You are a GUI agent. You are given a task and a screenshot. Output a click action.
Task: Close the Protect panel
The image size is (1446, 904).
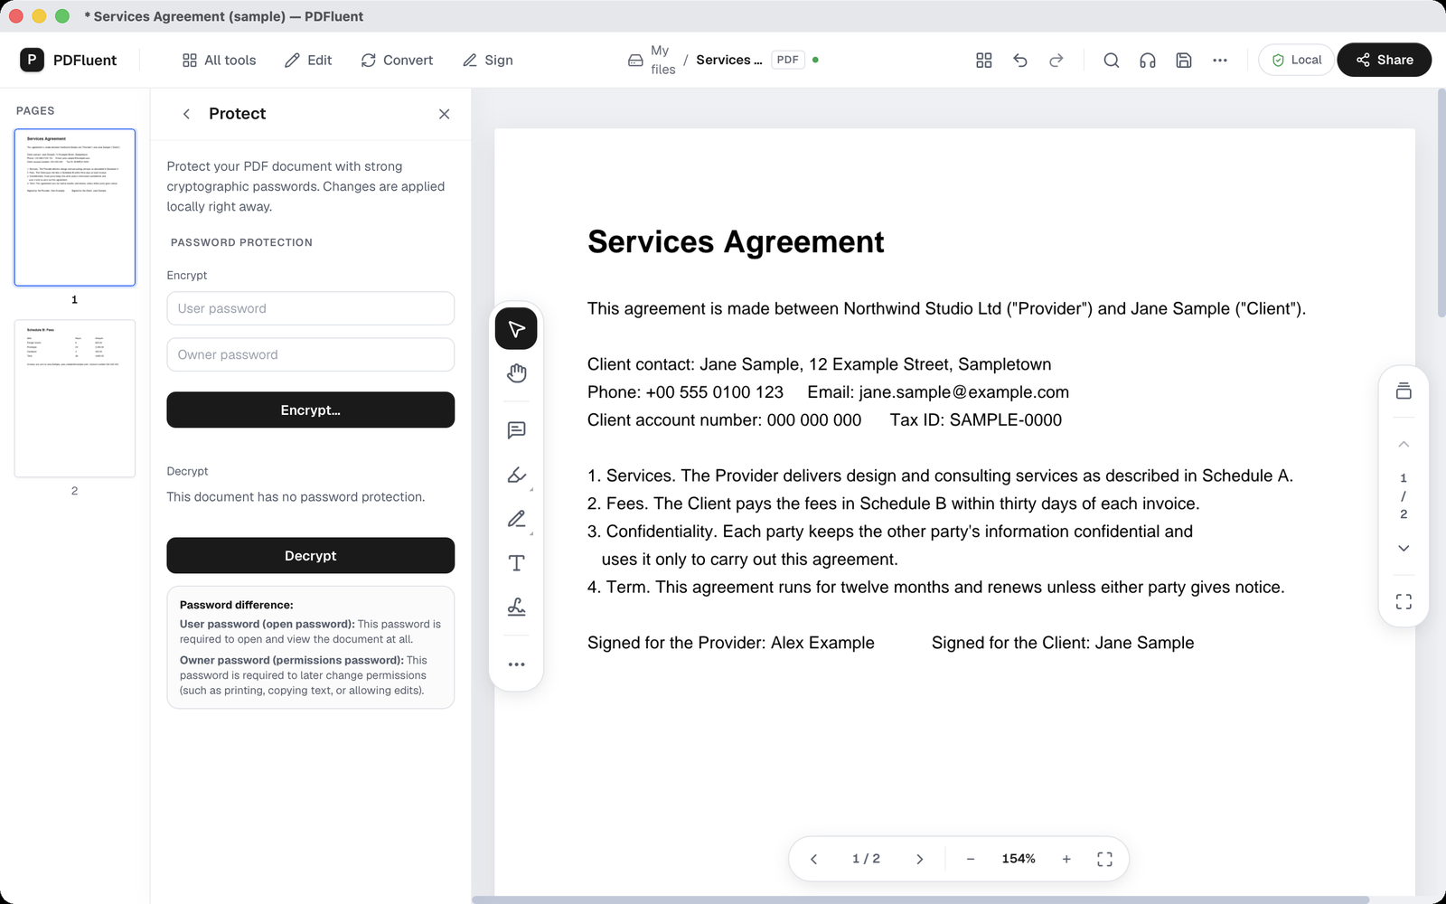(444, 114)
